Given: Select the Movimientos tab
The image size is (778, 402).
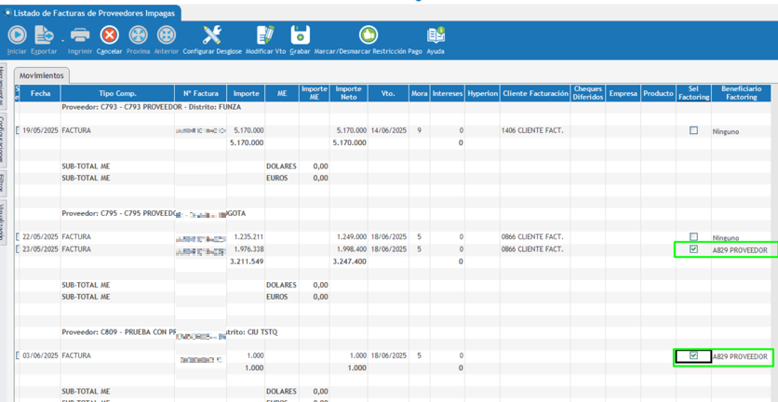Looking at the screenshot, I should pos(41,75).
